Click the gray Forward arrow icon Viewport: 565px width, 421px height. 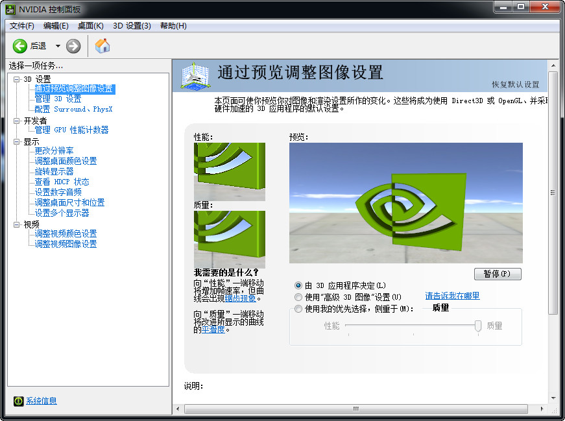coord(73,46)
